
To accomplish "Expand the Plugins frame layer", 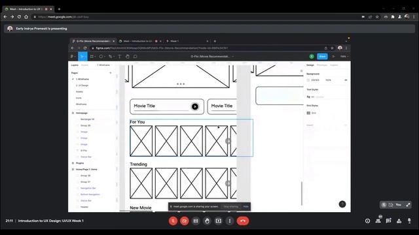I will [73, 163].
